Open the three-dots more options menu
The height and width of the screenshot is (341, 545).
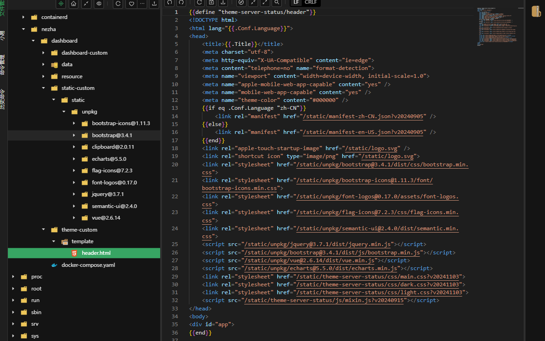(x=142, y=3)
